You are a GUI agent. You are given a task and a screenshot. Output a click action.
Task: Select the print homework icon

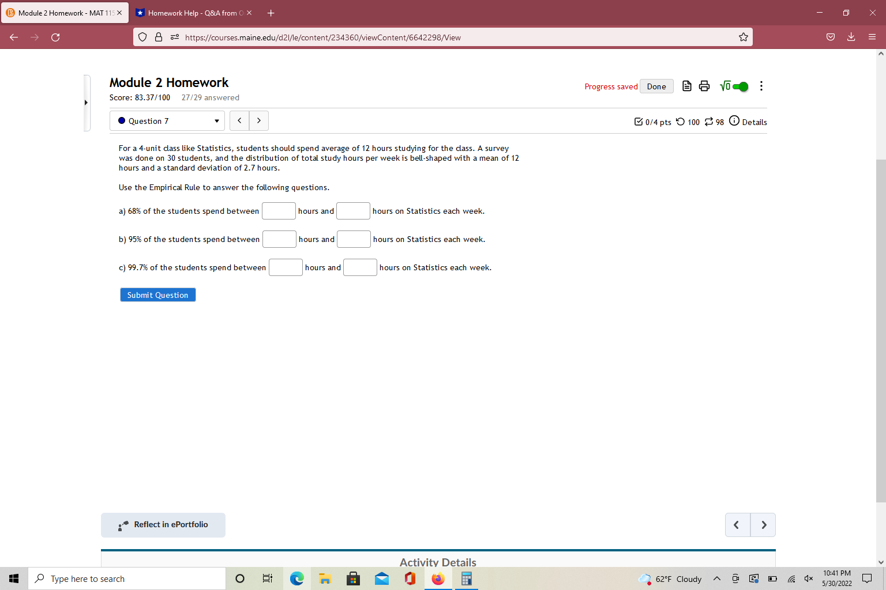pos(704,86)
